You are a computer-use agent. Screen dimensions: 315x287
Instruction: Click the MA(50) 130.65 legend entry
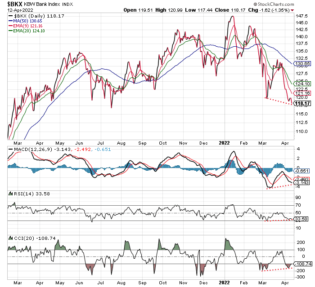coord(25,21)
